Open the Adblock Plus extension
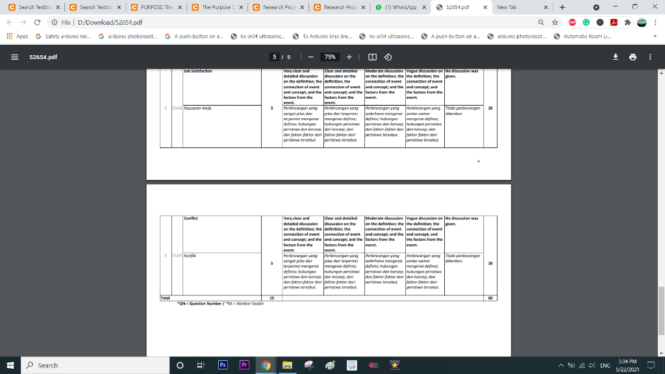Viewport: 665px width, 374px height. coord(572,23)
